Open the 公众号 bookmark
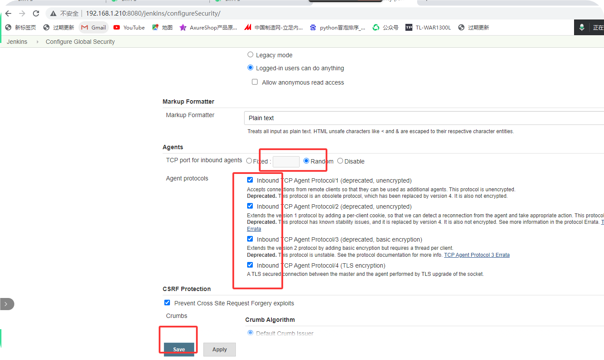Viewport: 604px width, 360px height. tap(385, 27)
